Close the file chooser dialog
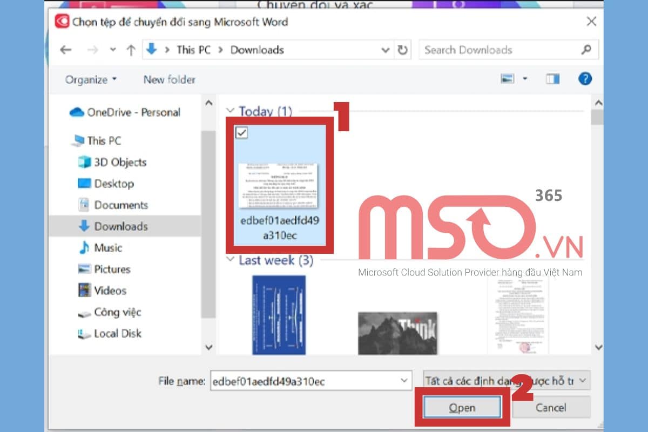 coord(592,22)
